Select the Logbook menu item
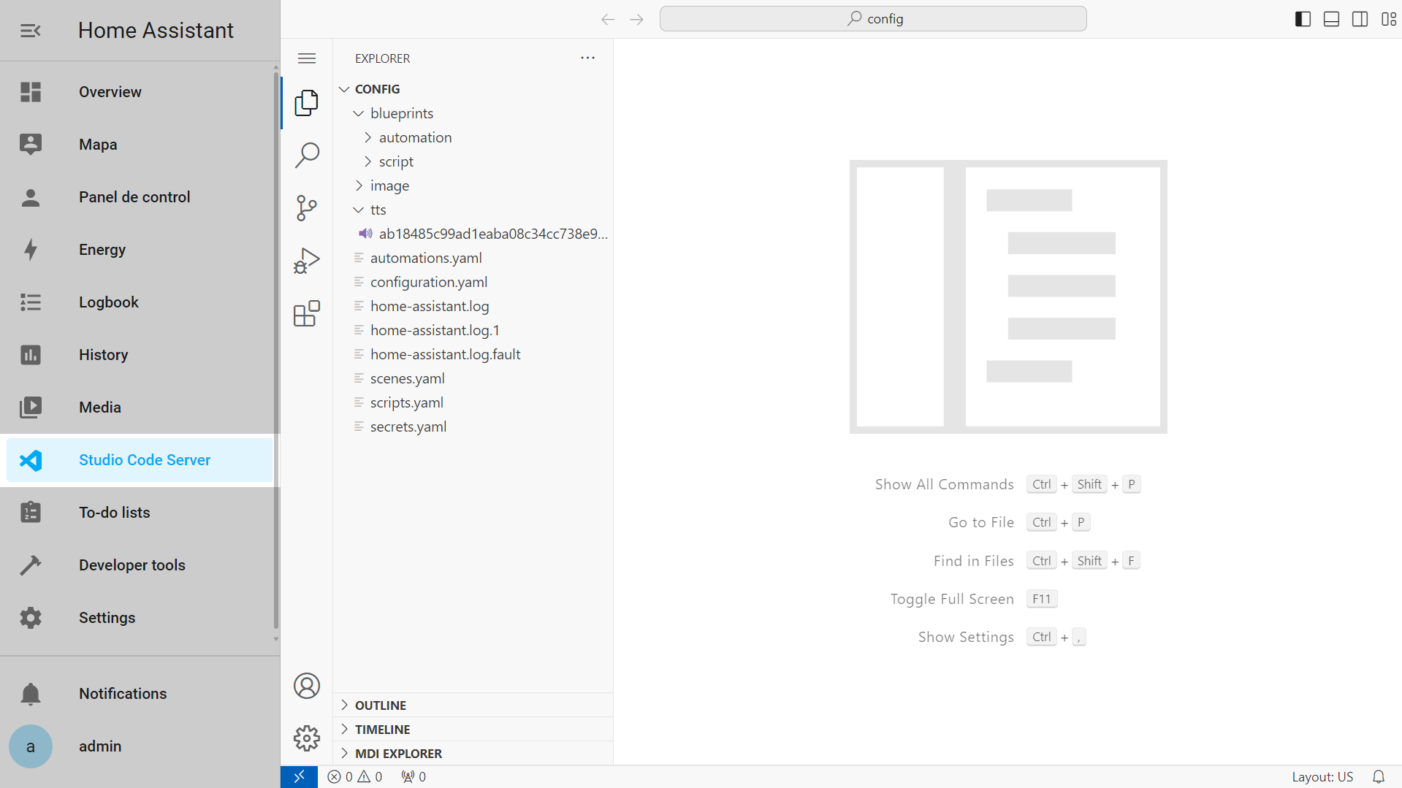The width and height of the screenshot is (1402, 788). [140, 302]
